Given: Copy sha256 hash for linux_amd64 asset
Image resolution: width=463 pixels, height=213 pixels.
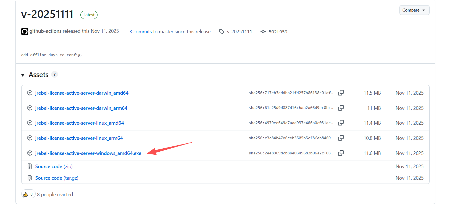Looking at the screenshot, I should [x=341, y=123].
